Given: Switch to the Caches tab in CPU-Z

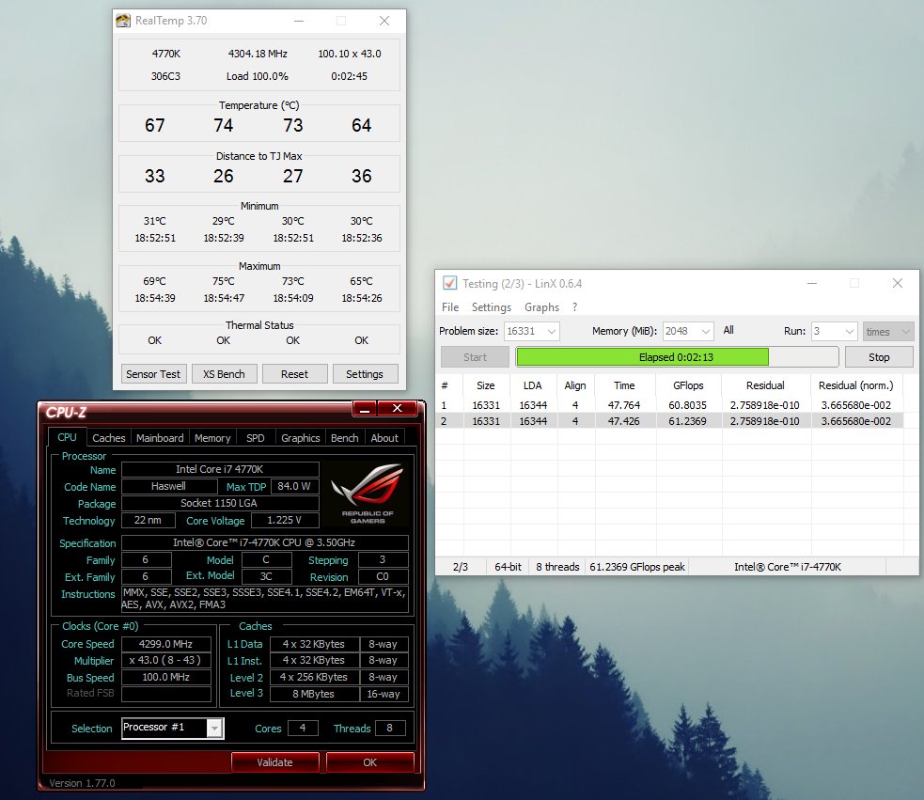Looking at the screenshot, I should [108, 438].
